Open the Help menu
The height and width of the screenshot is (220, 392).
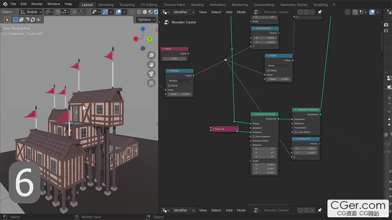click(68, 4)
